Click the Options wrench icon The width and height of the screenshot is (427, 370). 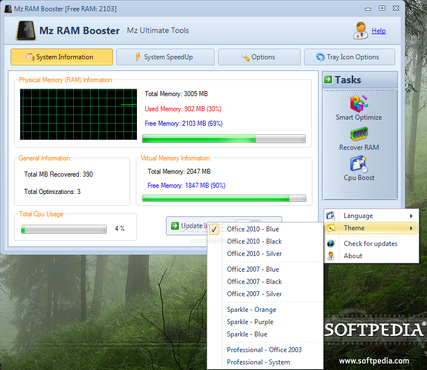point(245,57)
